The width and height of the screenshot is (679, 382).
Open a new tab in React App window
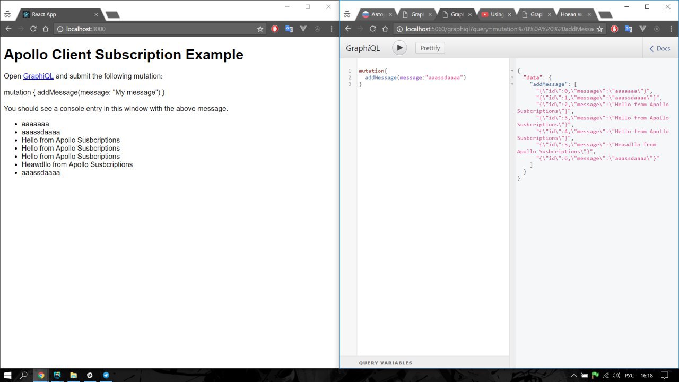click(x=112, y=15)
